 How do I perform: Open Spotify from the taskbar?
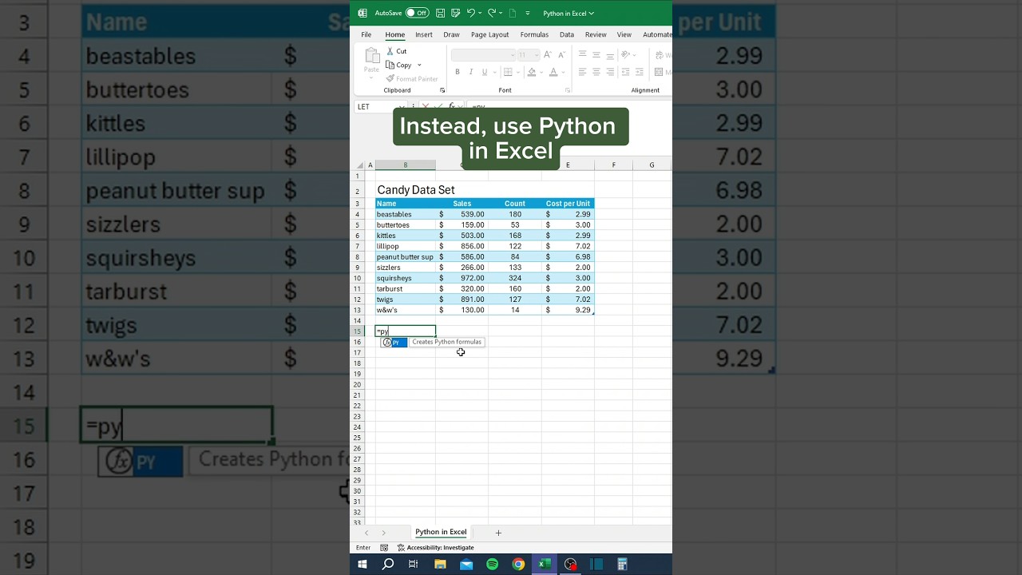(492, 564)
